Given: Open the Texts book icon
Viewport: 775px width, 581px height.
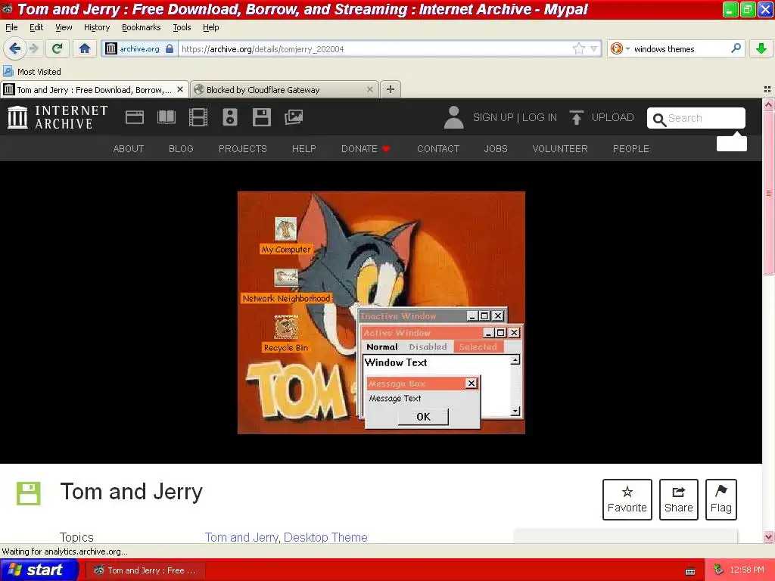Looking at the screenshot, I should tap(166, 117).
